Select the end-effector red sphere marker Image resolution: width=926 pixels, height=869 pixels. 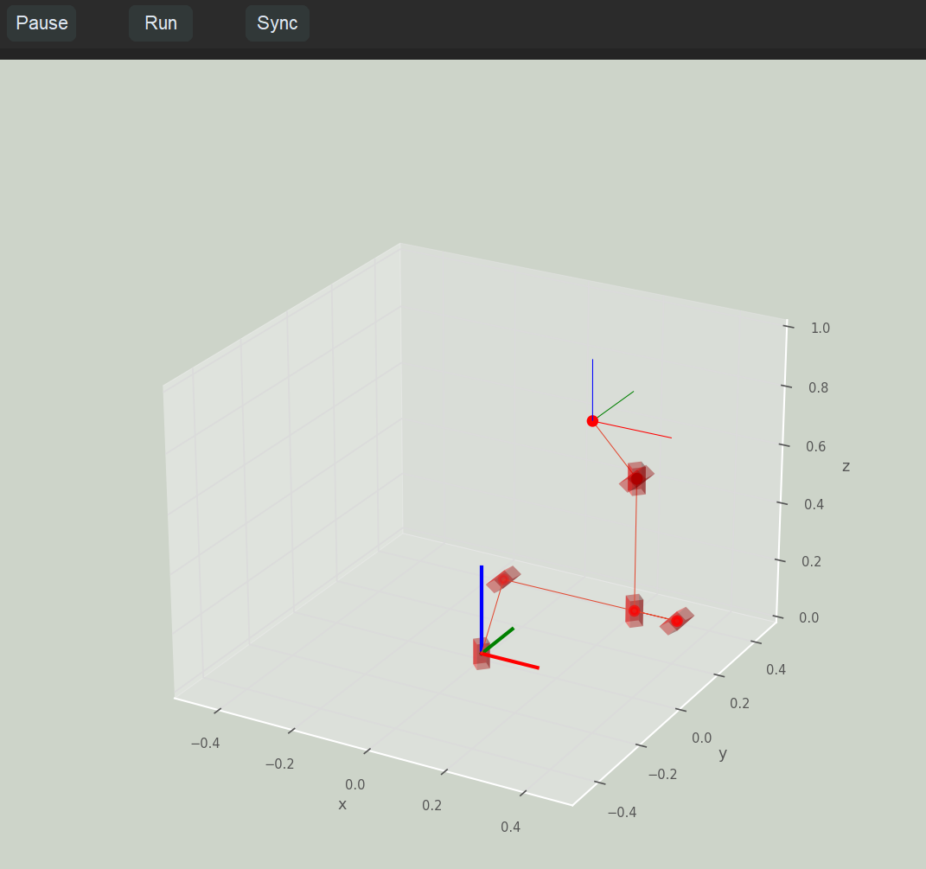[x=592, y=421]
